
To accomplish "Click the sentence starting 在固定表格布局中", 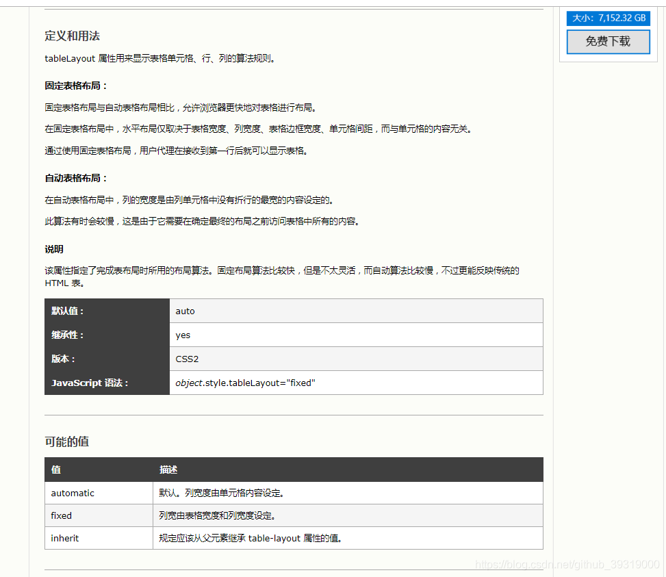I will [x=259, y=129].
